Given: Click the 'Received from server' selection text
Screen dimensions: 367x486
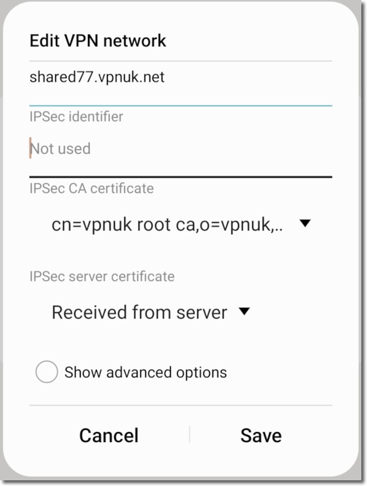Looking at the screenshot, I should (x=140, y=312).
